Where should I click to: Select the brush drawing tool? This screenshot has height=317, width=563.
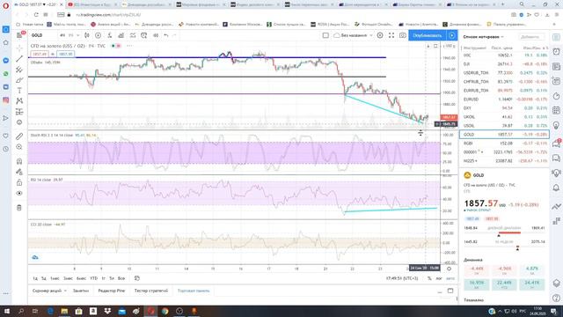pos(19,80)
